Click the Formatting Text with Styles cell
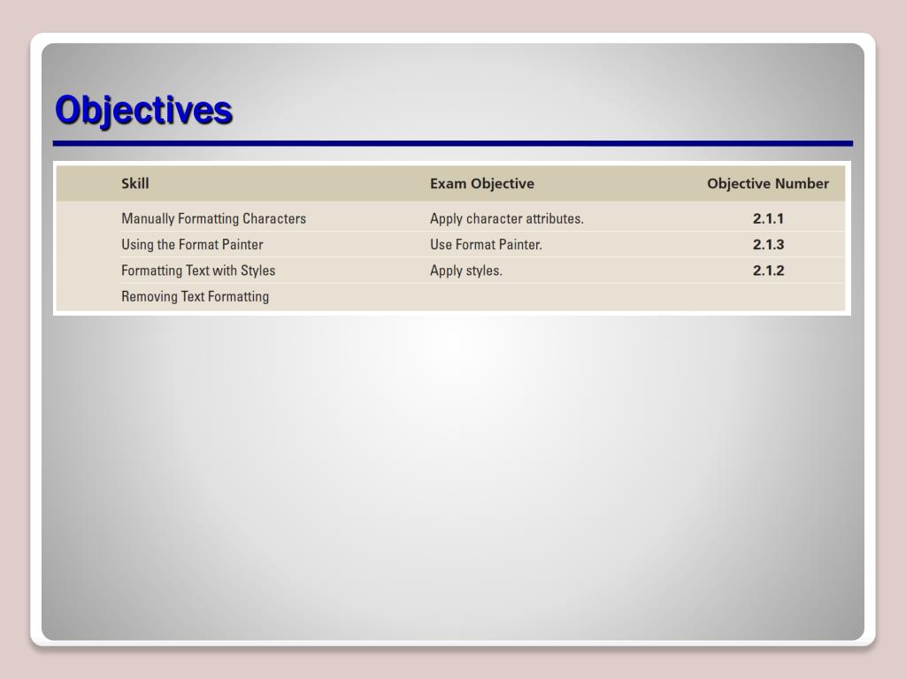Image resolution: width=906 pixels, height=679 pixels. click(x=198, y=271)
